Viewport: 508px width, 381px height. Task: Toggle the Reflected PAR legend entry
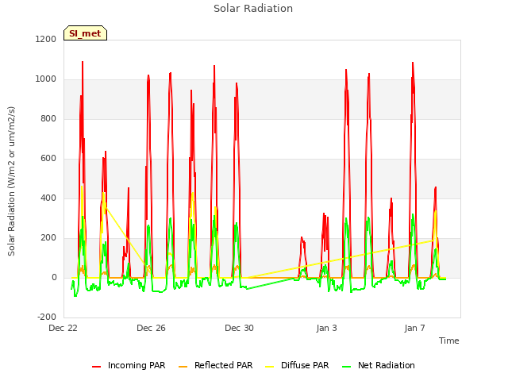click(x=215, y=365)
